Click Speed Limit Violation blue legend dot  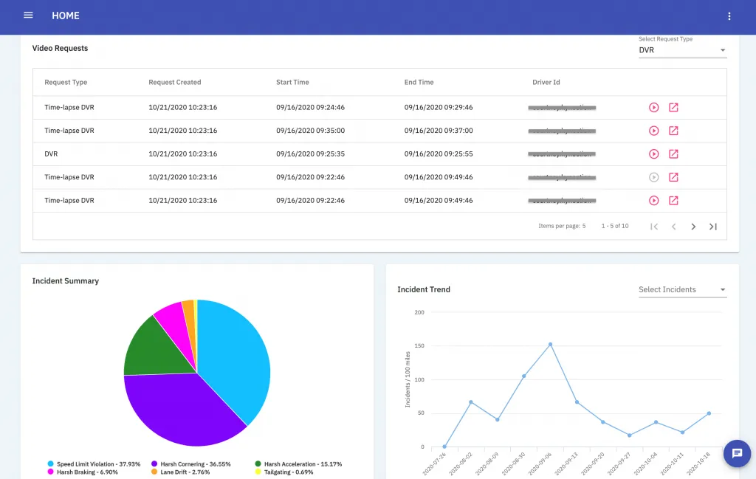pyautogui.click(x=50, y=464)
